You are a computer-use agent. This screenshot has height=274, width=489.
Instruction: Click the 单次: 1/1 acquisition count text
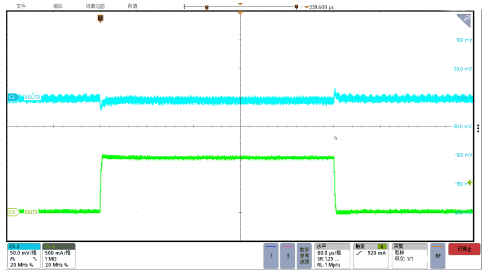pos(404,259)
